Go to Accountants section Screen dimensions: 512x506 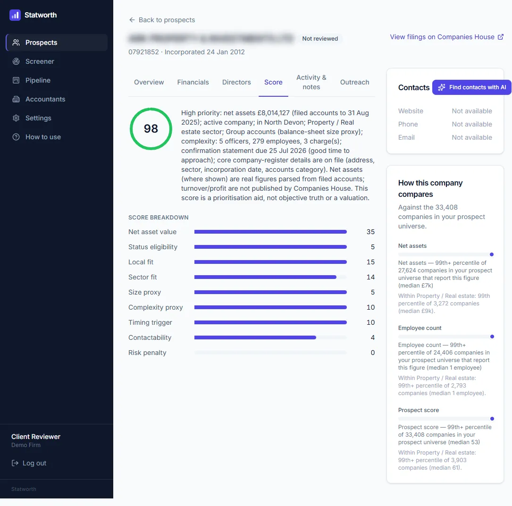[x=57, y=99]
